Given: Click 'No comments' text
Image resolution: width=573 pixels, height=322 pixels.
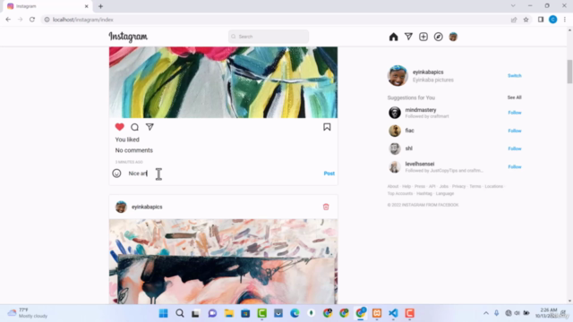Looking at the screenshot, I should tap(134, 150).
